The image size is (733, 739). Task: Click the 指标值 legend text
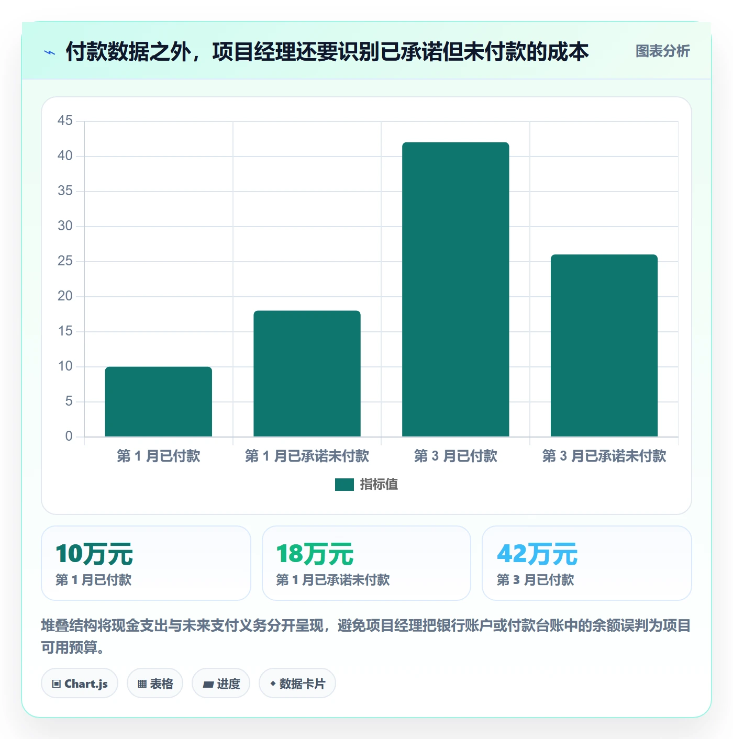point(379,485)
